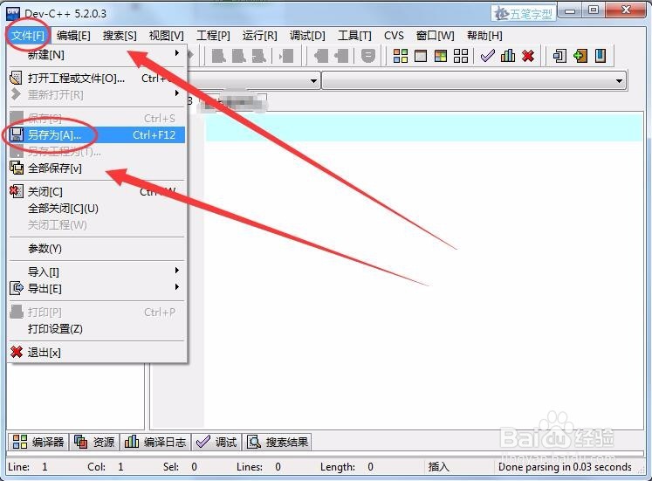652x481 pixels.
Task: Switch to the 编译器 bottom tab
Action: pyautogui.click(x=38, y=442)
